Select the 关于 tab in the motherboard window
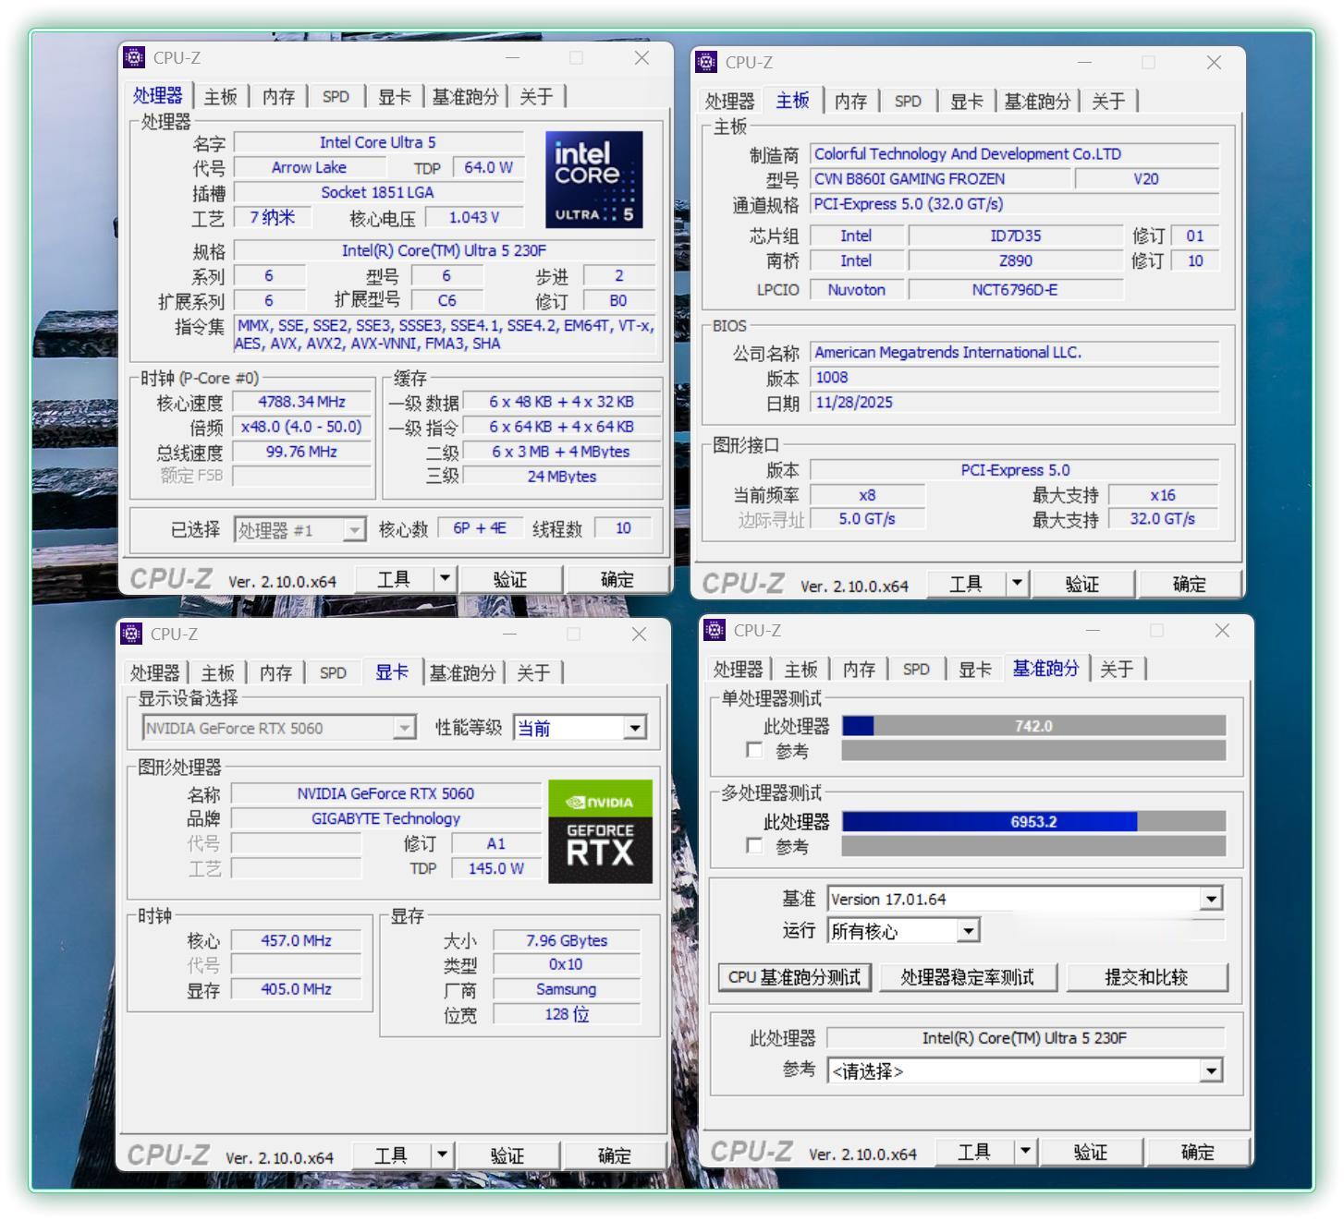1344x1221 pixels. (x=1108, y=102)
